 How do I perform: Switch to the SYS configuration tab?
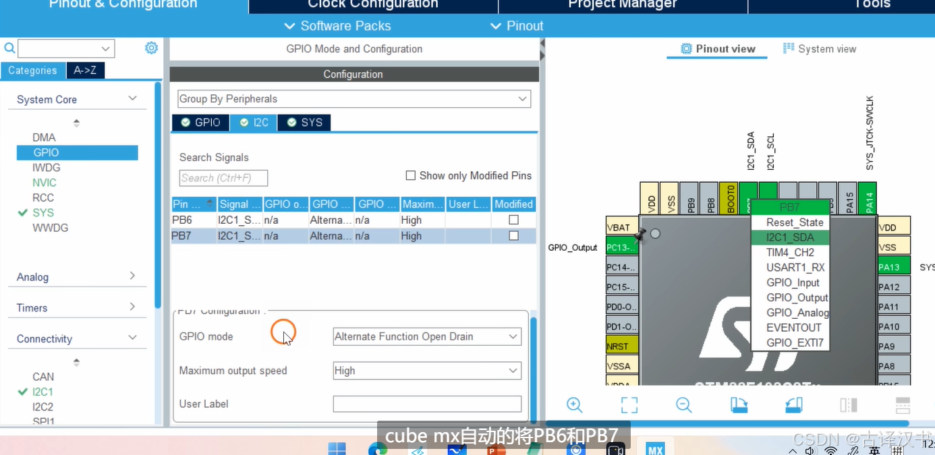tap(304, 122)
